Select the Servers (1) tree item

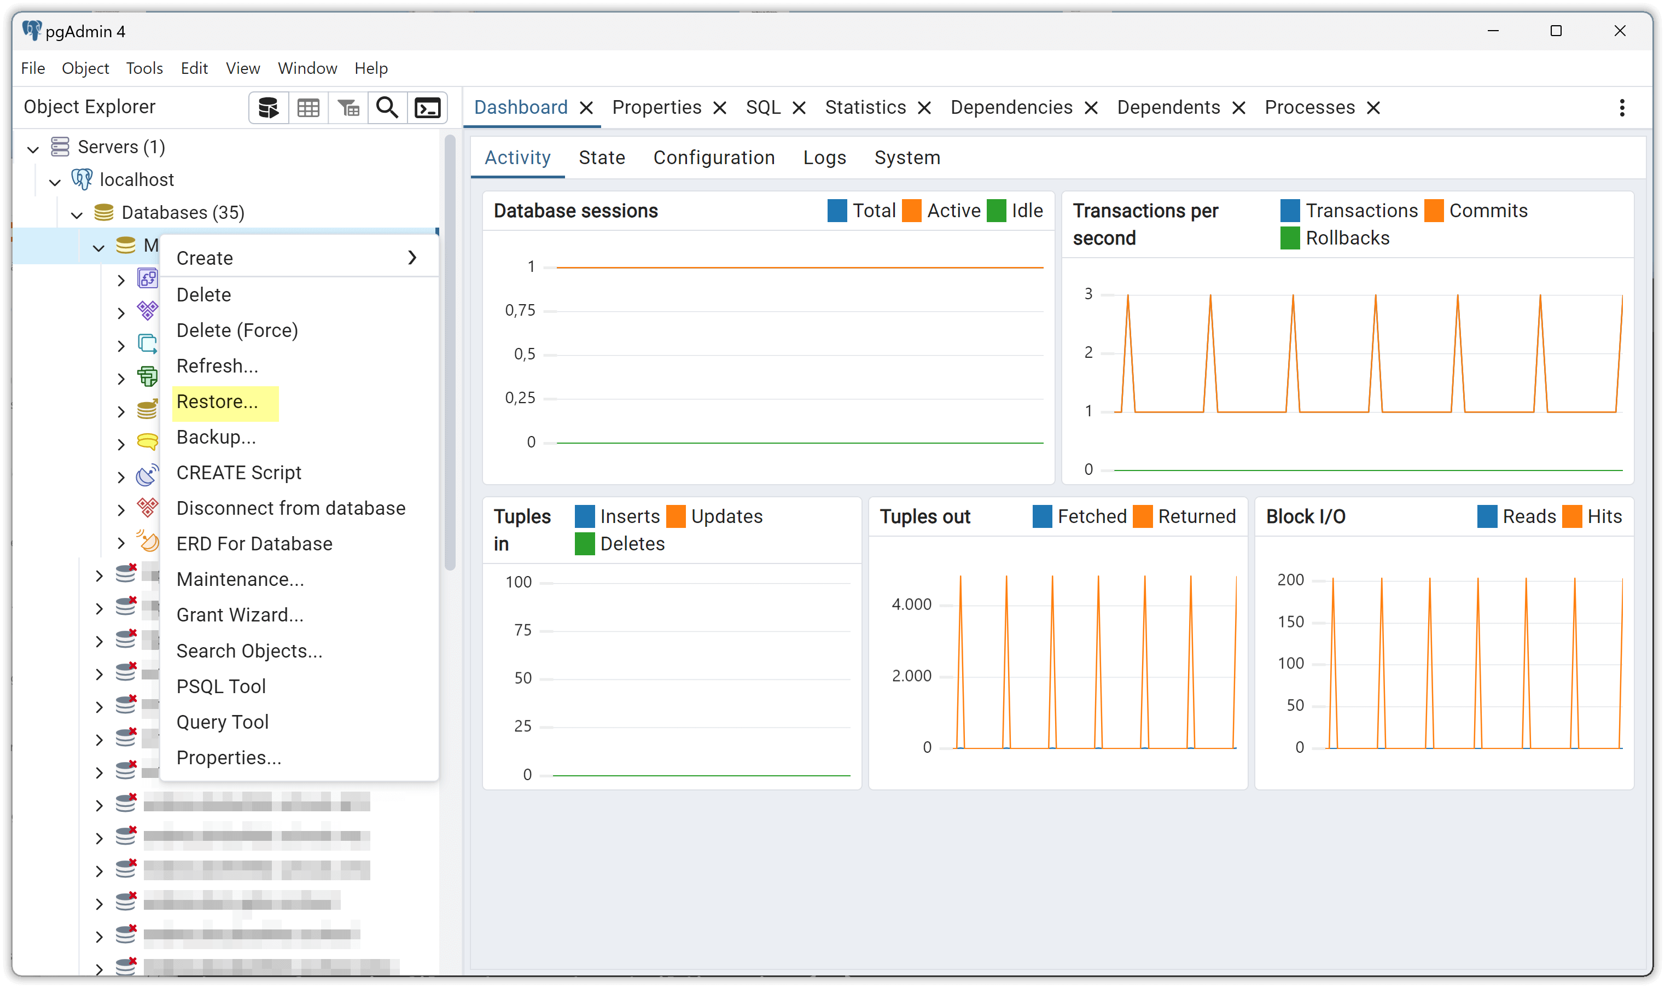click(121, 147)
